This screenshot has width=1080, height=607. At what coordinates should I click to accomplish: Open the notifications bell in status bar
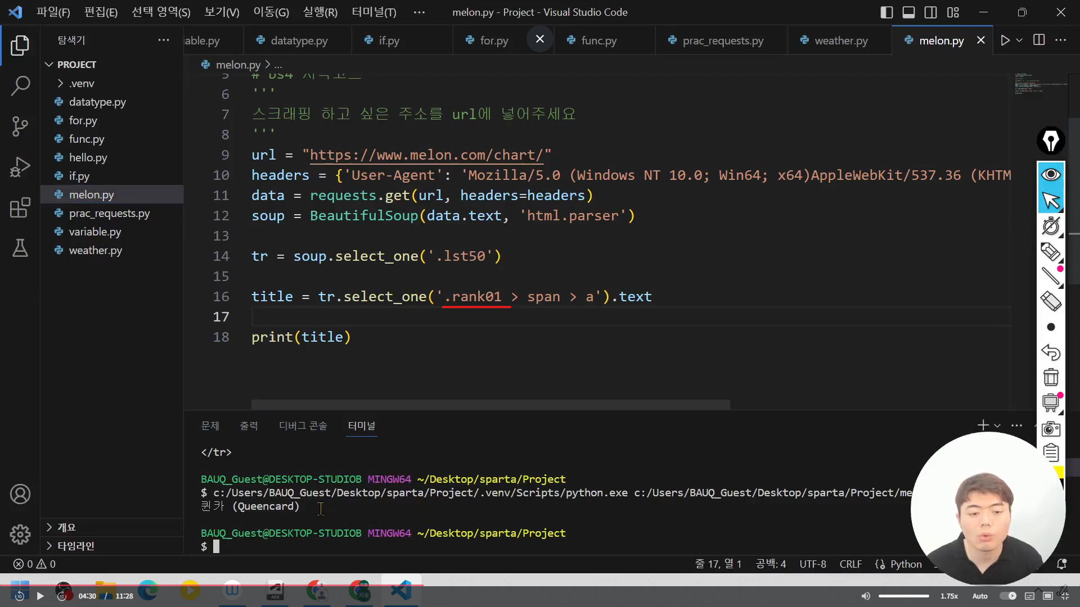pyautogui.click(x=1062, y=564)
